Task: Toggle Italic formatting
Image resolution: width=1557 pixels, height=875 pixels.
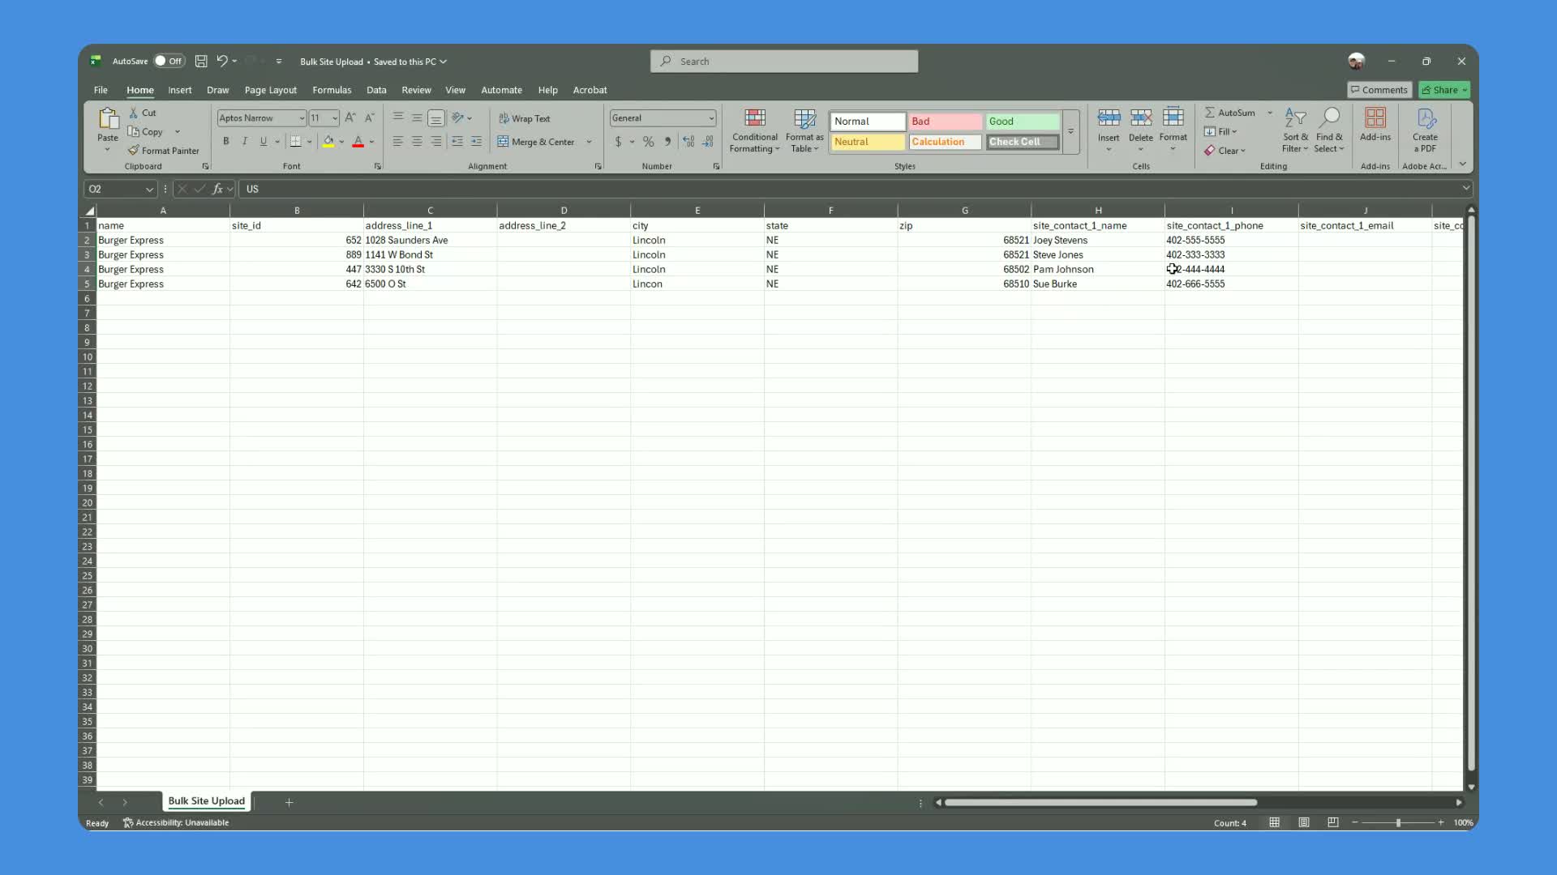Action: tap(245, 142)
